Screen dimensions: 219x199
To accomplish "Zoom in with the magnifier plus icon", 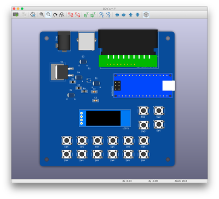I will coord(42,15).
